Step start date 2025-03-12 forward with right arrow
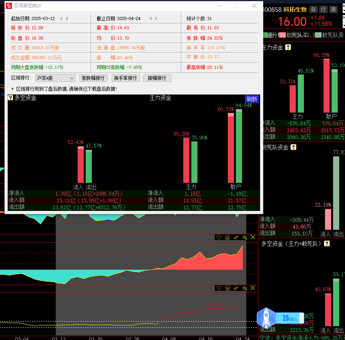 click(67, 18)
